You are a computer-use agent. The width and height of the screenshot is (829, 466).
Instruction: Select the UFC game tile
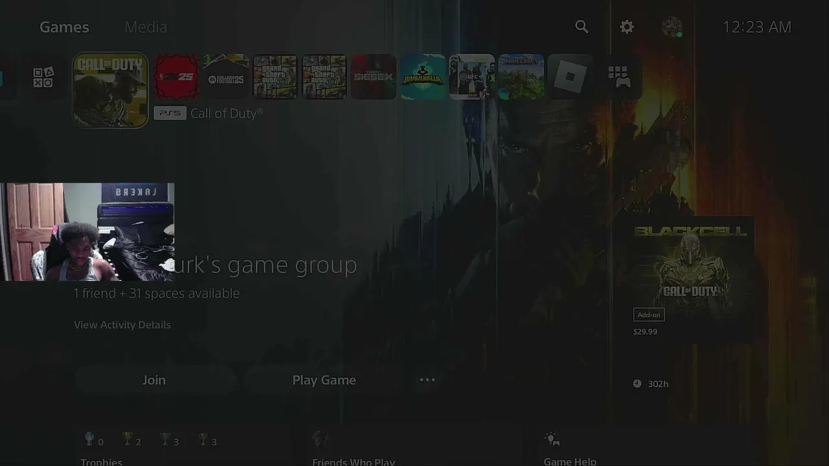coord(471,77)
